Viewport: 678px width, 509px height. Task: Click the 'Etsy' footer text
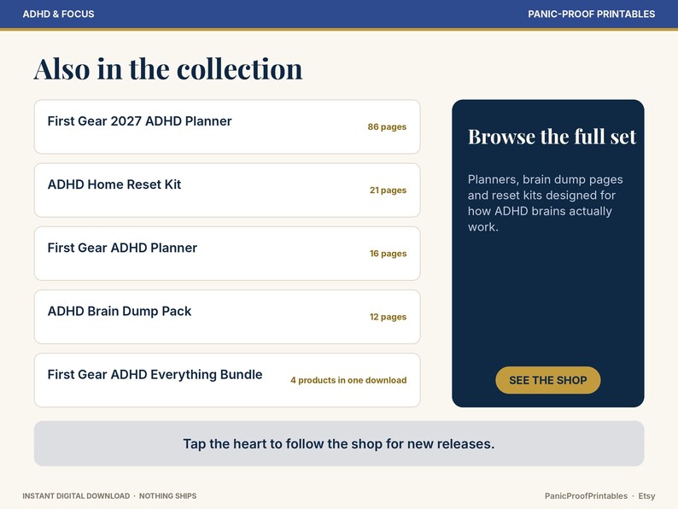pyautogui.click(x=646, y=496)
